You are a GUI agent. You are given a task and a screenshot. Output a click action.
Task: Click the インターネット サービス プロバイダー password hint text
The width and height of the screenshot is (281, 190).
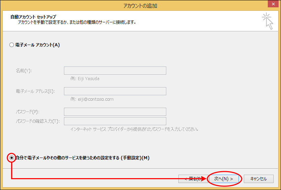click(x=134, y=129)
